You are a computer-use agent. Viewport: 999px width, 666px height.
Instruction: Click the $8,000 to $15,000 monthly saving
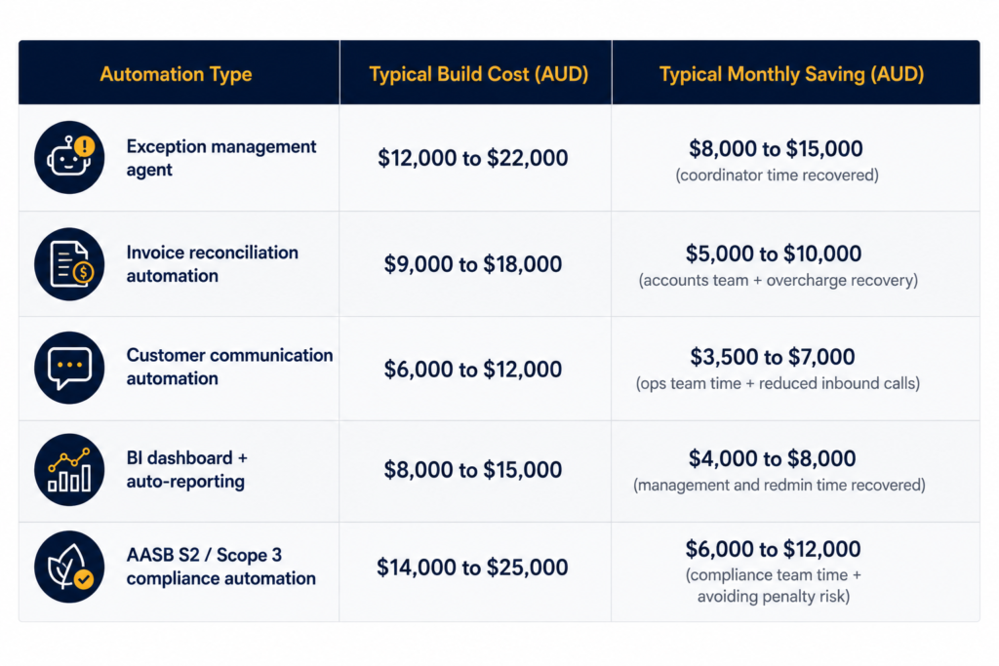click(x=776, y=148)
